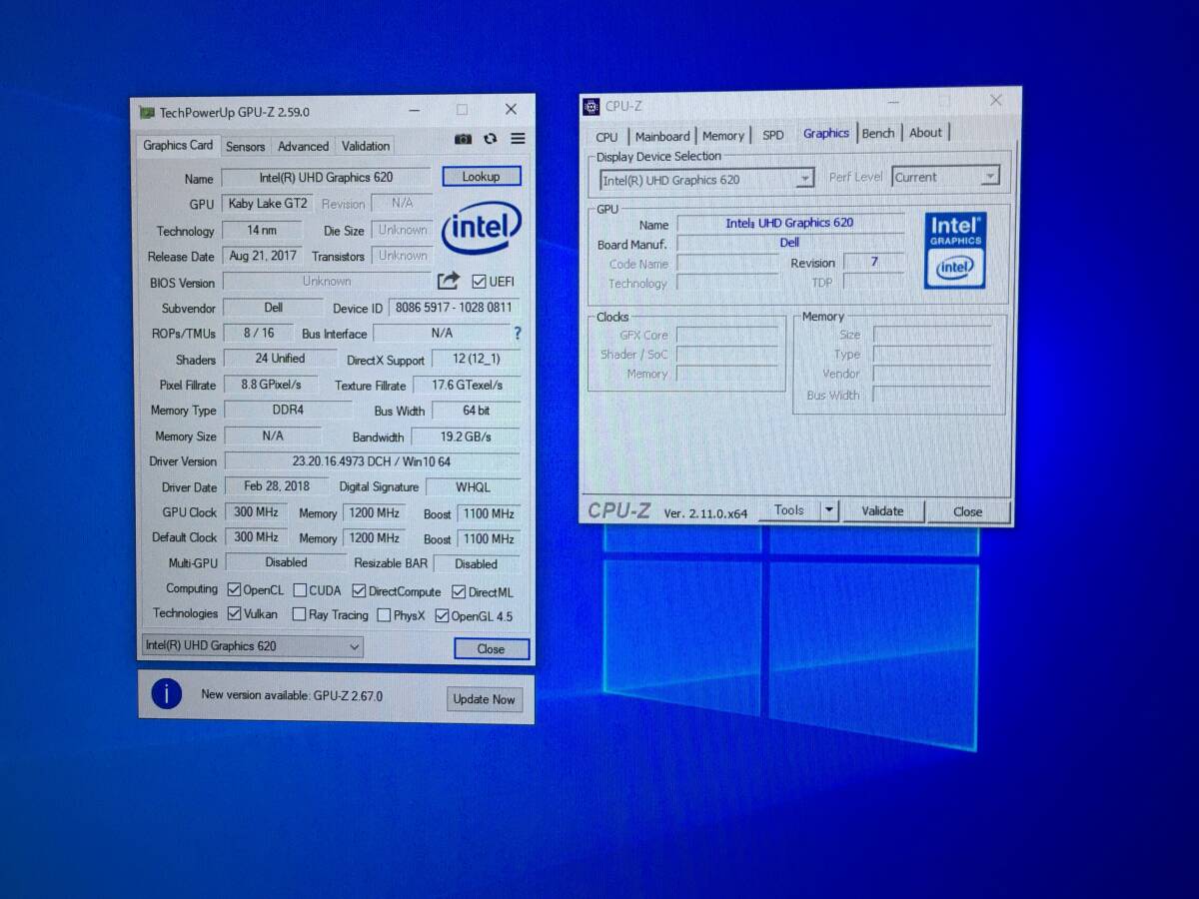The height and width of the screenshot is (899, 1199).
Task: Toggle the PhysX checkbox
Action: (384, 615)
